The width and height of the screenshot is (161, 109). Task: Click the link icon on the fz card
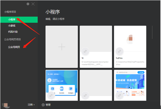(85, 51)
